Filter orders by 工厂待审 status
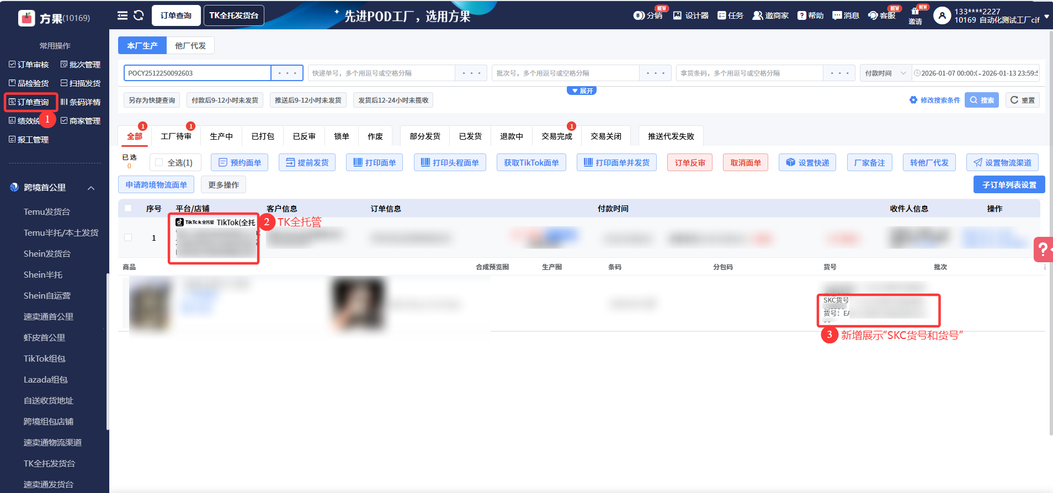 [176, 136]
